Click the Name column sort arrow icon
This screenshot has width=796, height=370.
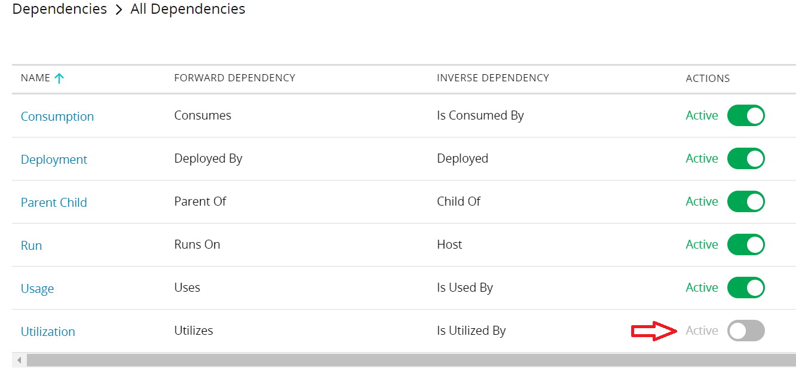coord(59,78)
